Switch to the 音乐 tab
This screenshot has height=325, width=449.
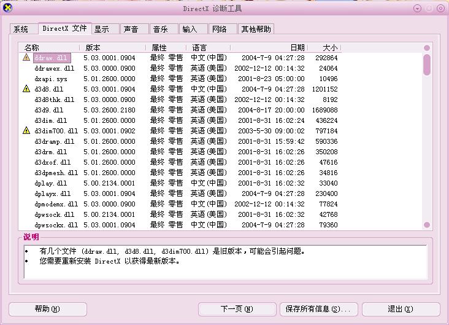[x=164, y=29]
